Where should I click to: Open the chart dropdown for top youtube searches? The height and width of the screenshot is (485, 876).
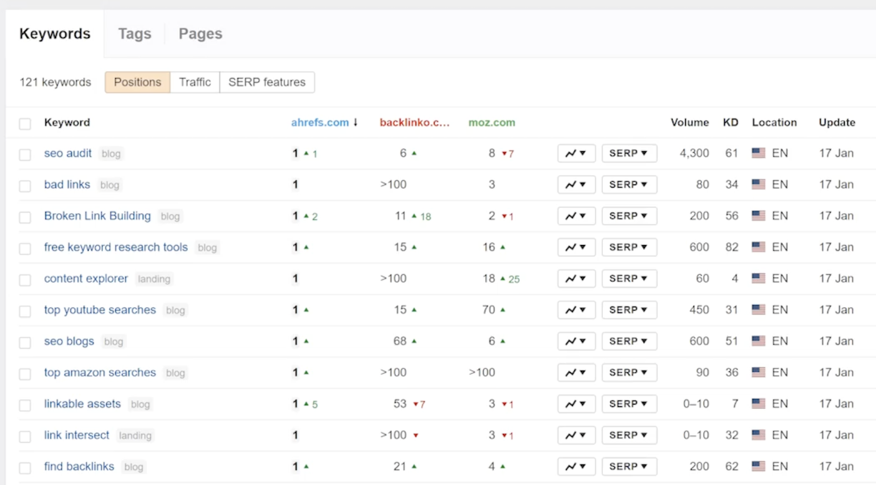[x=577, y=310]
